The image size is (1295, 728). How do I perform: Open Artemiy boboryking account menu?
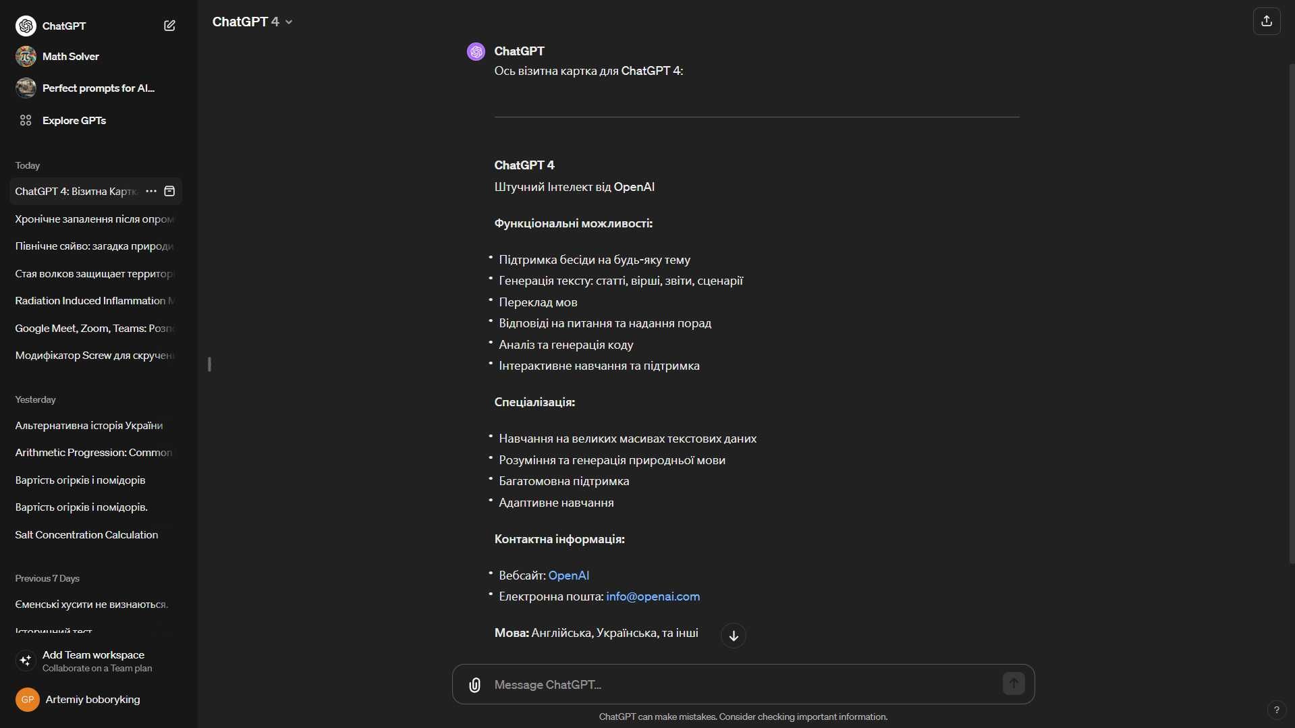coord(92,700)
